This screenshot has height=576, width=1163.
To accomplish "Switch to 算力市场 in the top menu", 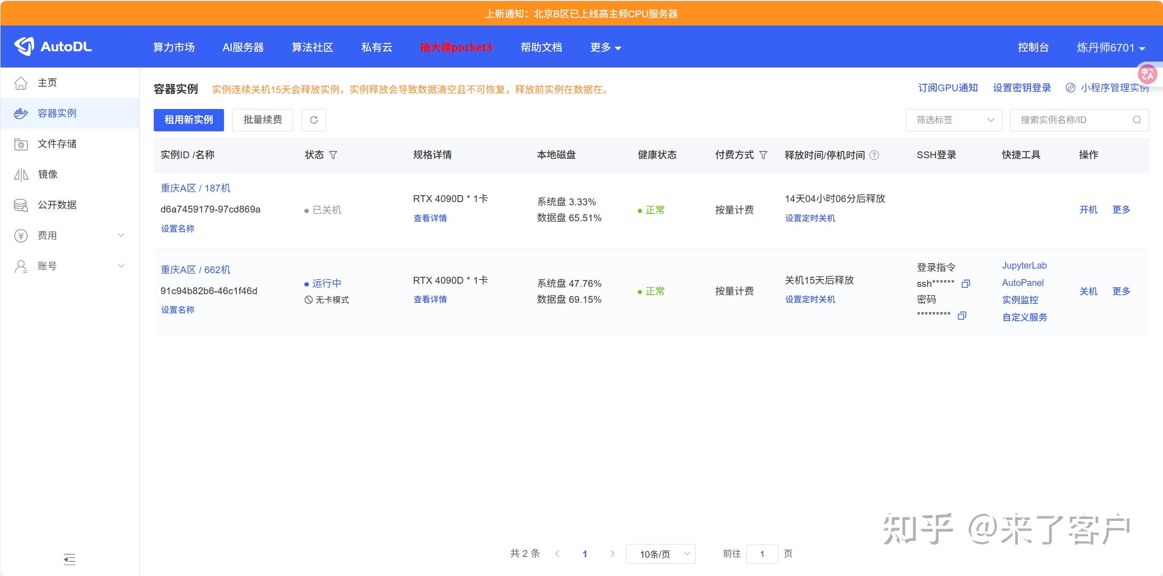I will click(x=174, y=47).
